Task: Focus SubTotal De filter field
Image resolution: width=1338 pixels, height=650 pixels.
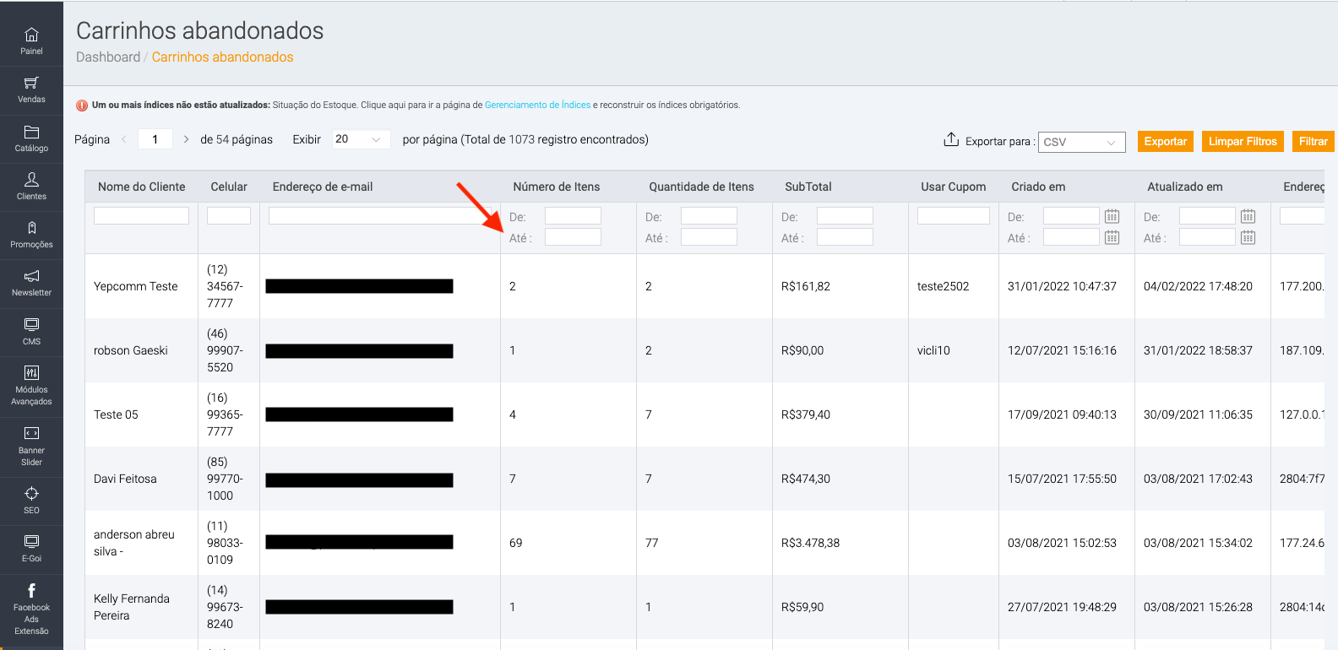Action: tap(845, 216)
